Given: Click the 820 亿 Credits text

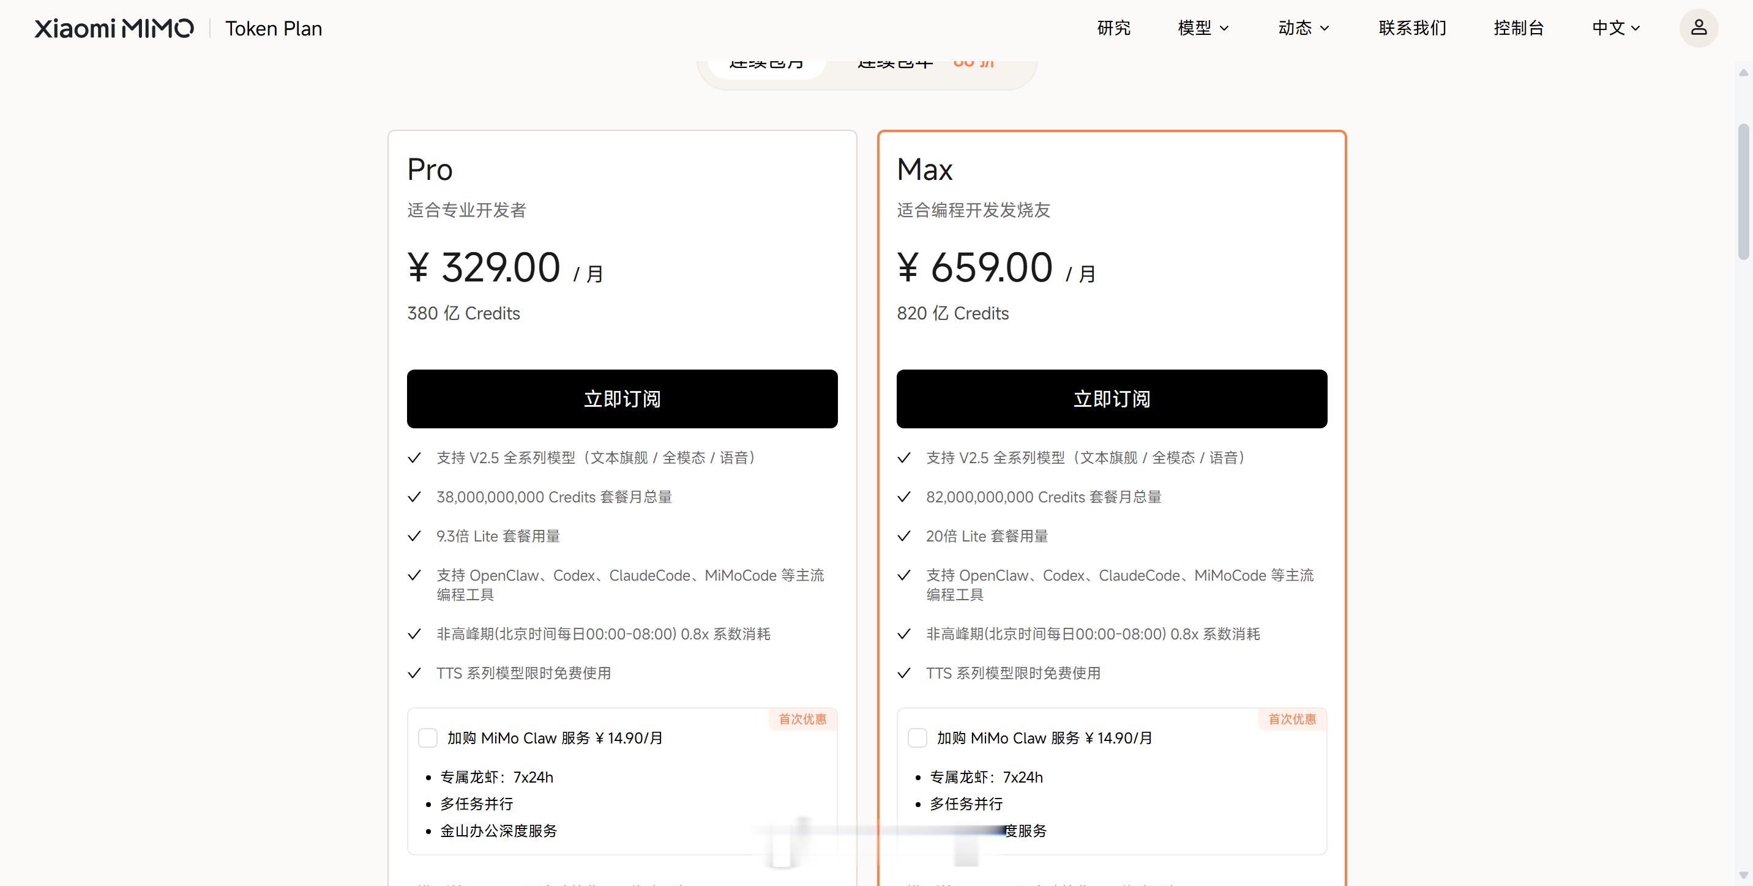Looking at the screenshot, I should pos(953,313).
